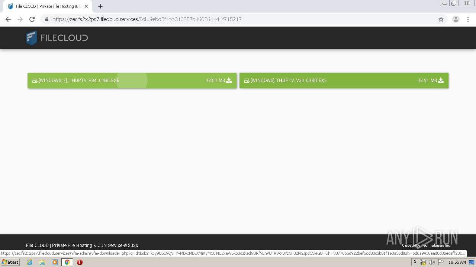Switch to Chrome taskbar button

tap(67, 262)
